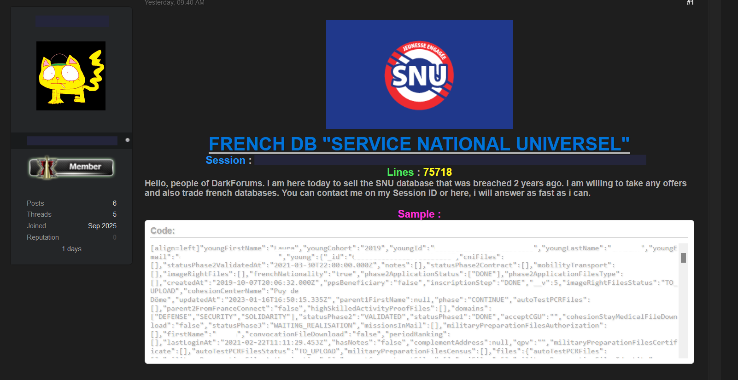Click the Member rank badge

pyautogui.click(x=71, y=167)
